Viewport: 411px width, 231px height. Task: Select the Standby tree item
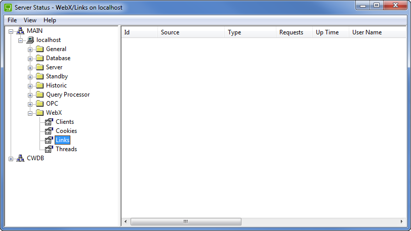point(57,76)
